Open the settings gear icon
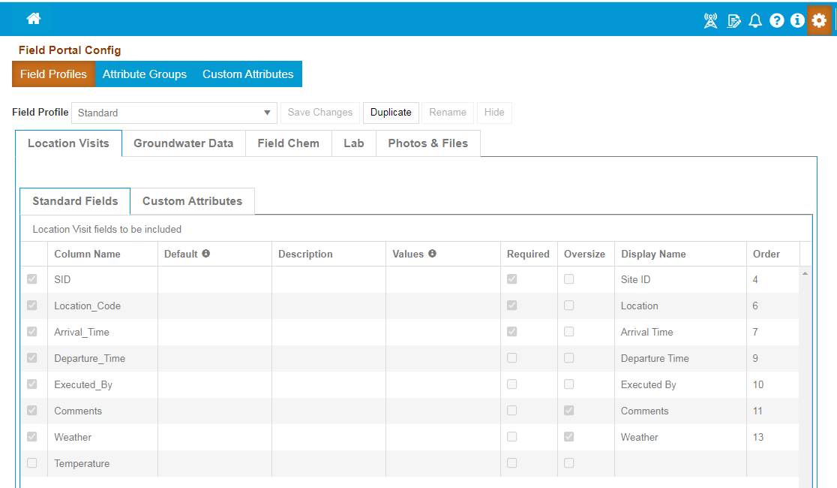This screenshot has width=837, height=488. point(819,20)
